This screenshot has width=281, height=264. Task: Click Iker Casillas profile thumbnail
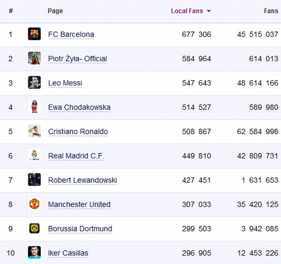(34, 253)
